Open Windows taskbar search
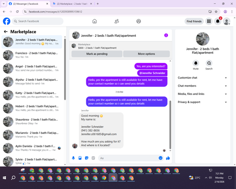 pyautogui.click(x=13, y=178)
